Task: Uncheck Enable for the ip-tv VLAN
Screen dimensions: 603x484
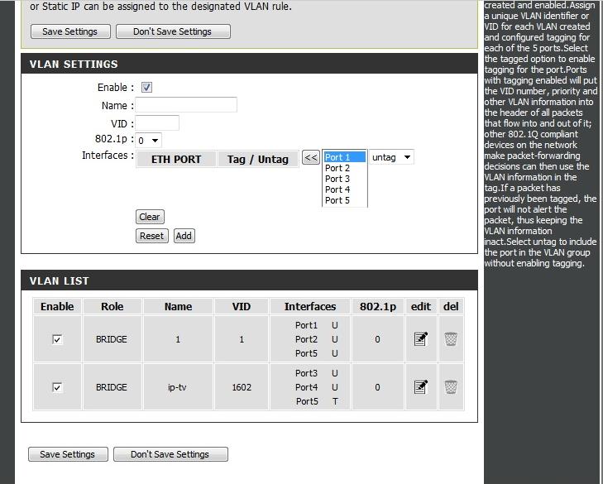Action: pos(57,387)
